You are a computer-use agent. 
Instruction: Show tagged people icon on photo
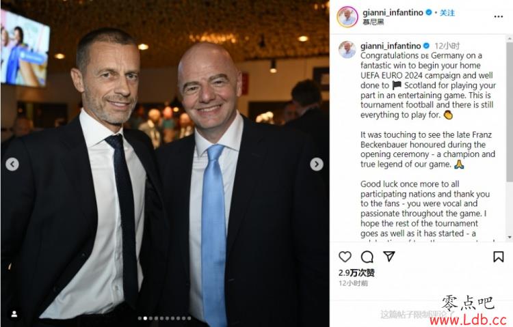coord(14,314)
